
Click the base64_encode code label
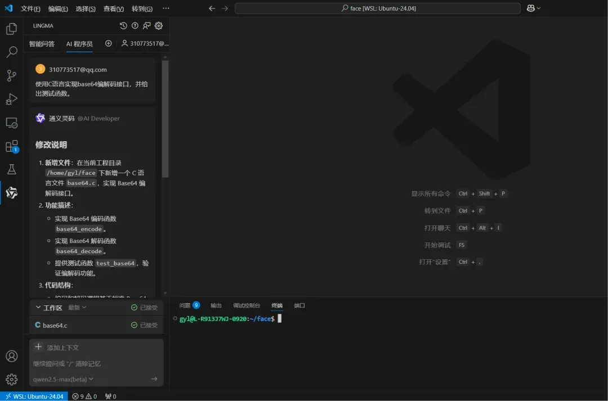(79, 229)
